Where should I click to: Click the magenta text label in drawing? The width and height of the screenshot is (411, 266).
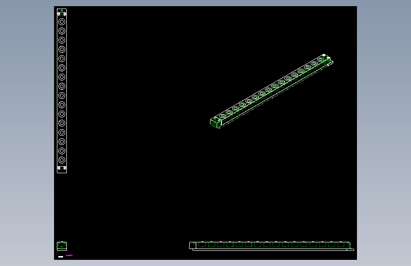69,255
